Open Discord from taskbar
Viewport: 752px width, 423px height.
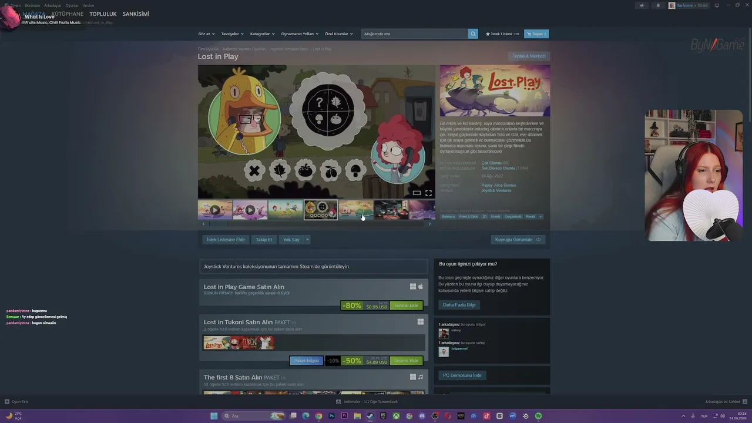pyautogui.click(x=422, y=416)
